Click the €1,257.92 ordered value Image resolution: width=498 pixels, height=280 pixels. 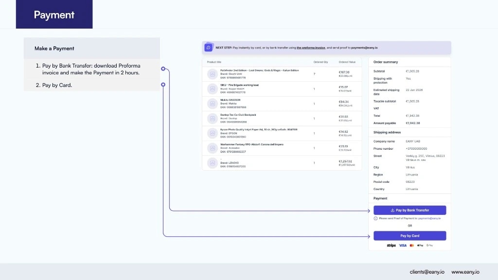click(345, 161)
